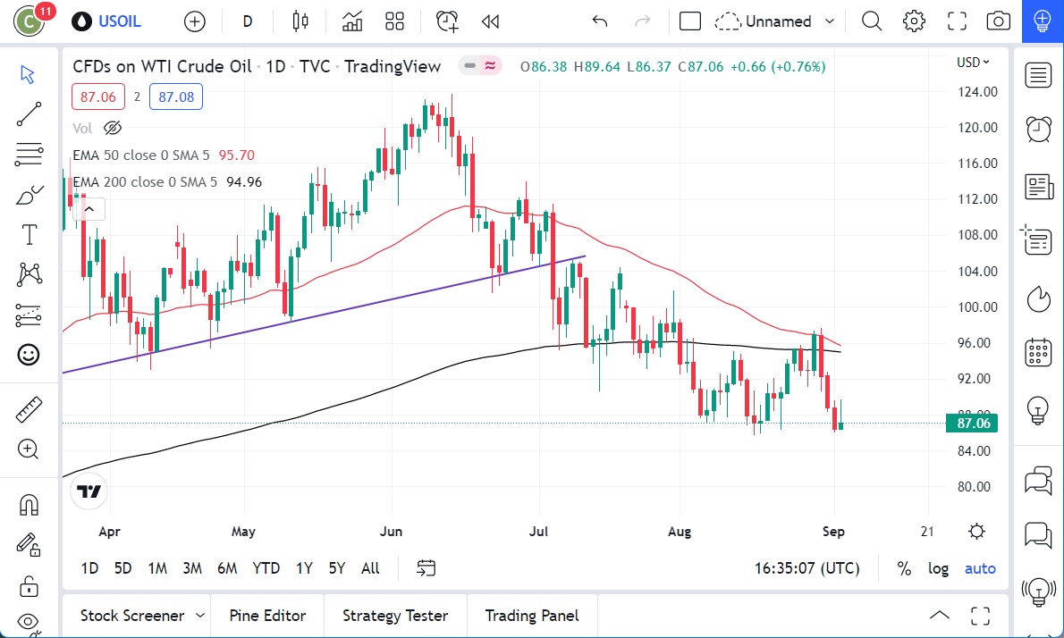Take a chart snapshot with the camera icon
This screenshot has width=1064, height=638.
pyautogui.click(x=999, y=21)
